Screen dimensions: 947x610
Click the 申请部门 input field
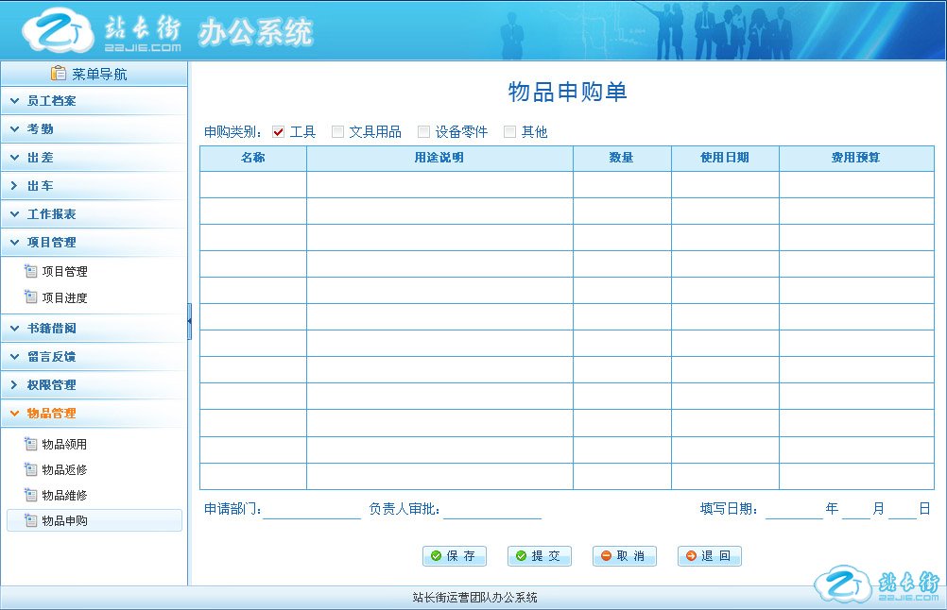312,510
